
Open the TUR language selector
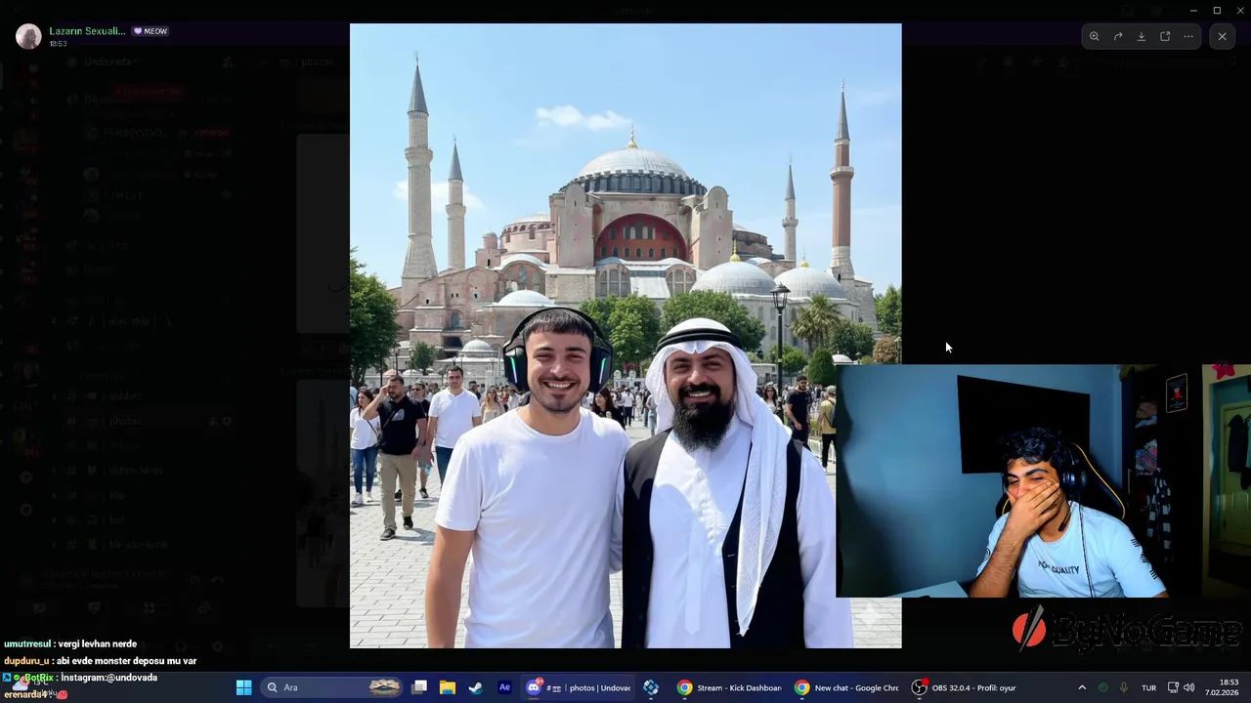pos(1149,687)
